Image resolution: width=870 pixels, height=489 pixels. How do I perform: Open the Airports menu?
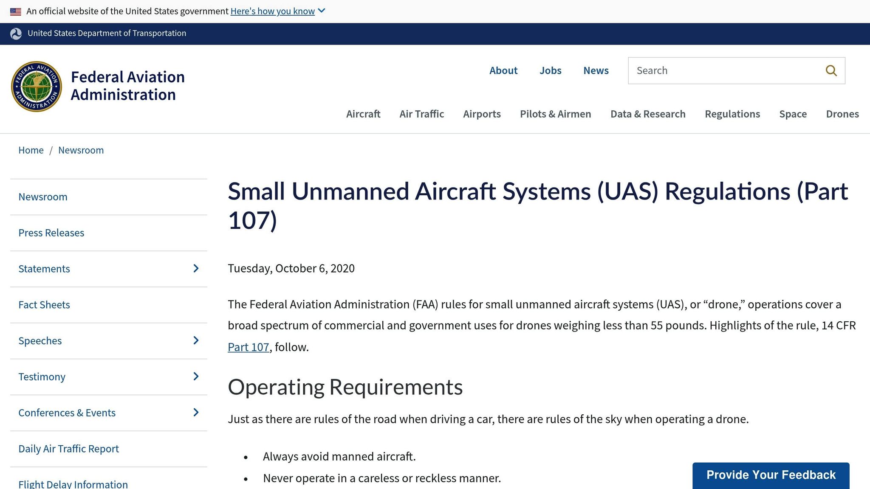pyautogui.click(x=482, y=114)
